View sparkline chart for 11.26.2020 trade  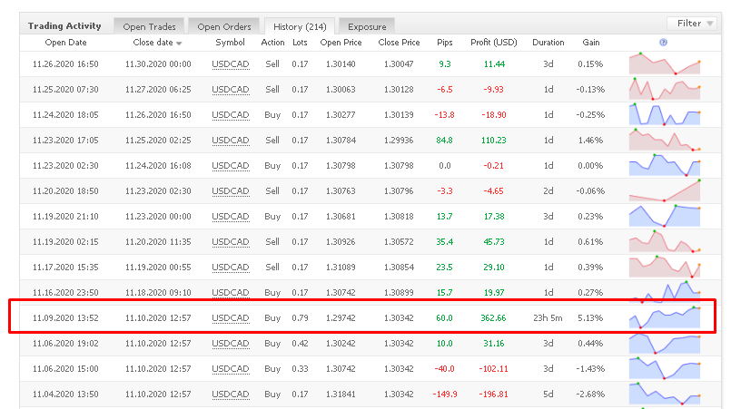[664, 64]
